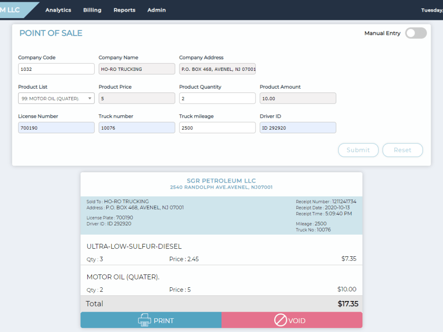Toggle the Manual Entry switch
This screenshot has height=332, width=443.
coord(416,33)
